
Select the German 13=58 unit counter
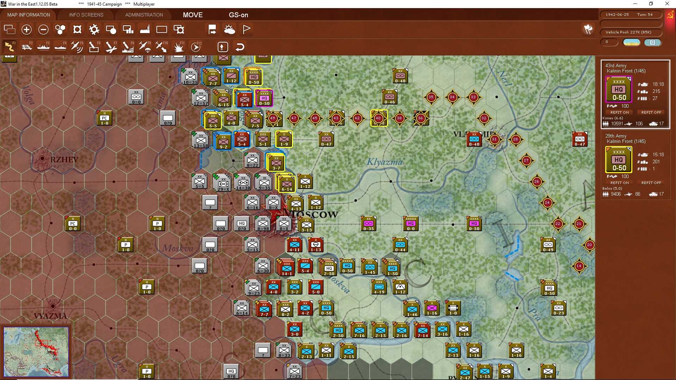(x=201, y=140)
